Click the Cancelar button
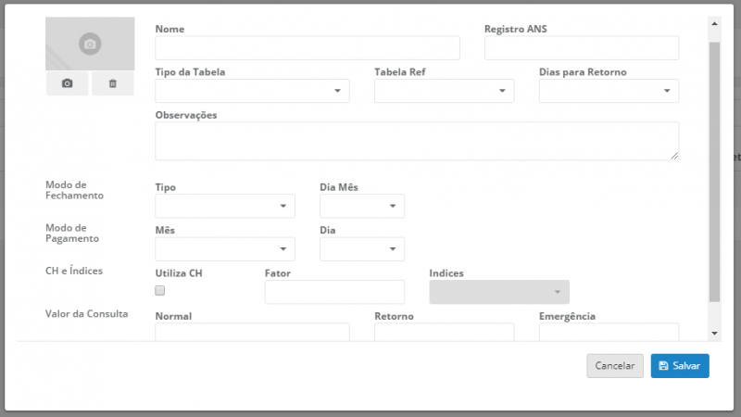 click(614, 366)
